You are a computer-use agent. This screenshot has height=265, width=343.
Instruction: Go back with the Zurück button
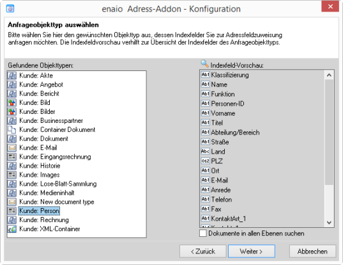[202, 251]
